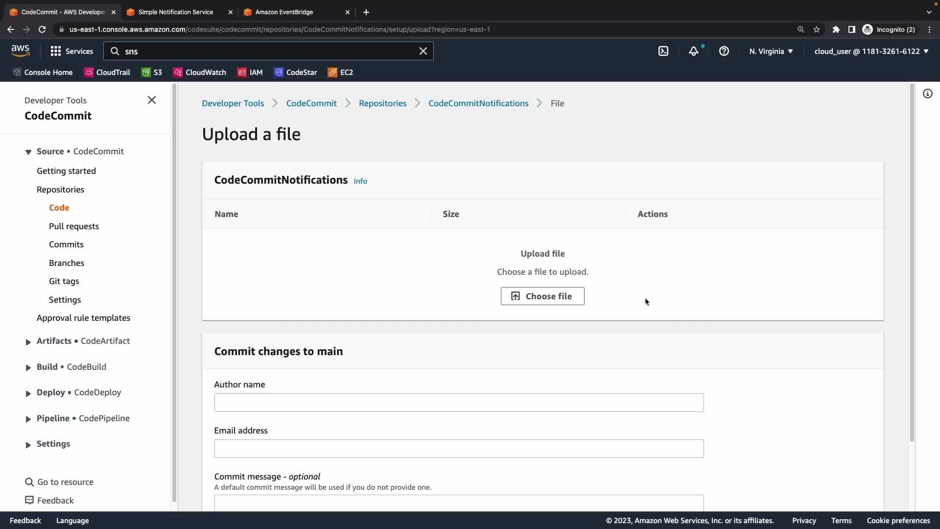Click into the Author name field
The height and width of the screenshot is (529, 940).
click(x=459, y=403)
